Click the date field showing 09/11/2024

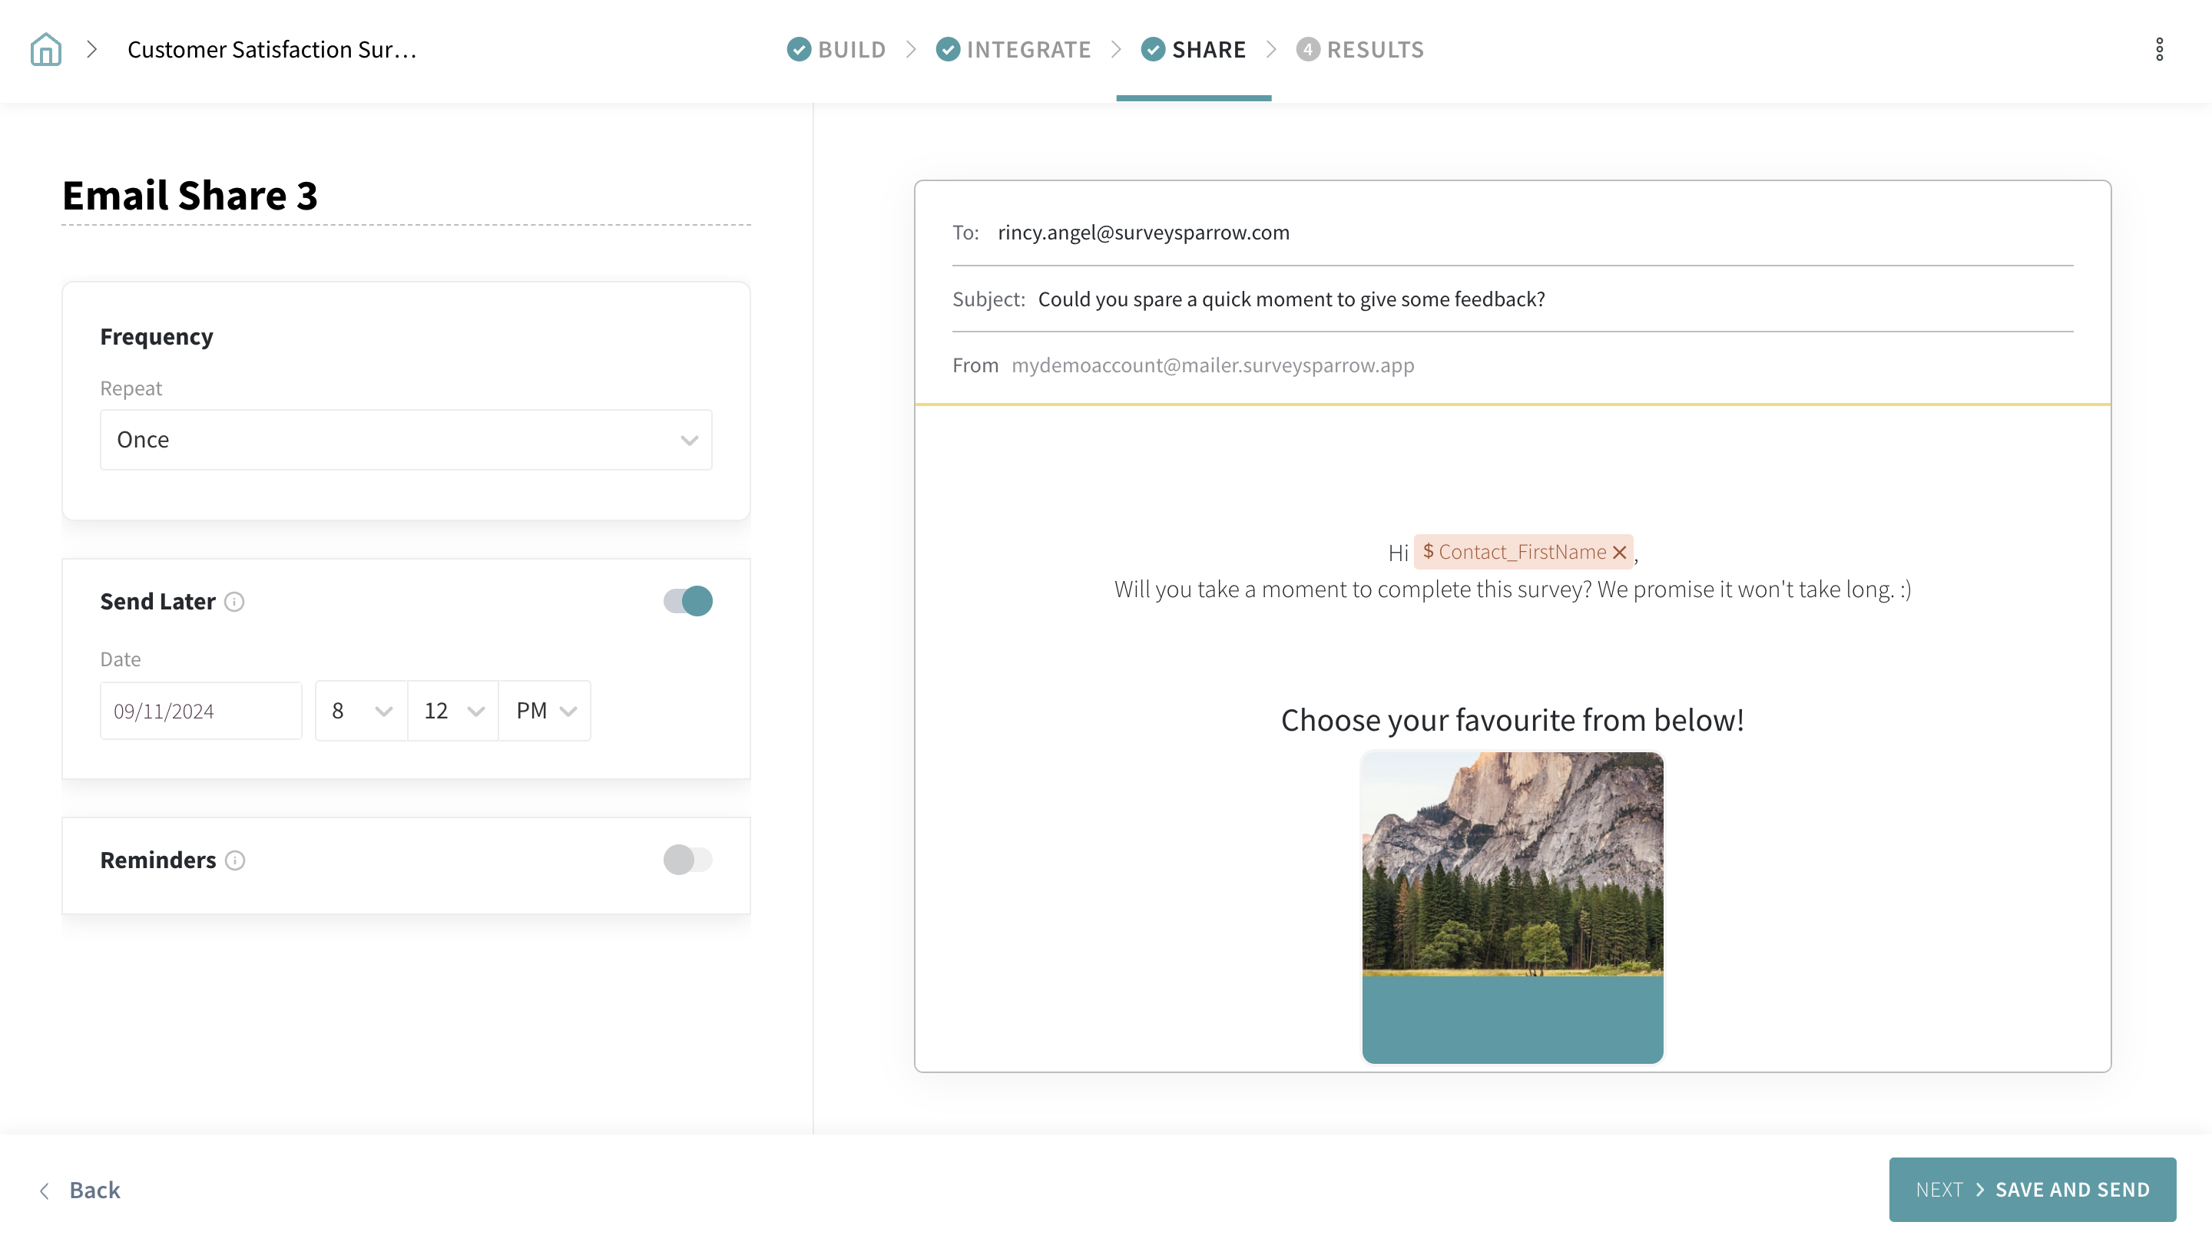pos(201,711)
